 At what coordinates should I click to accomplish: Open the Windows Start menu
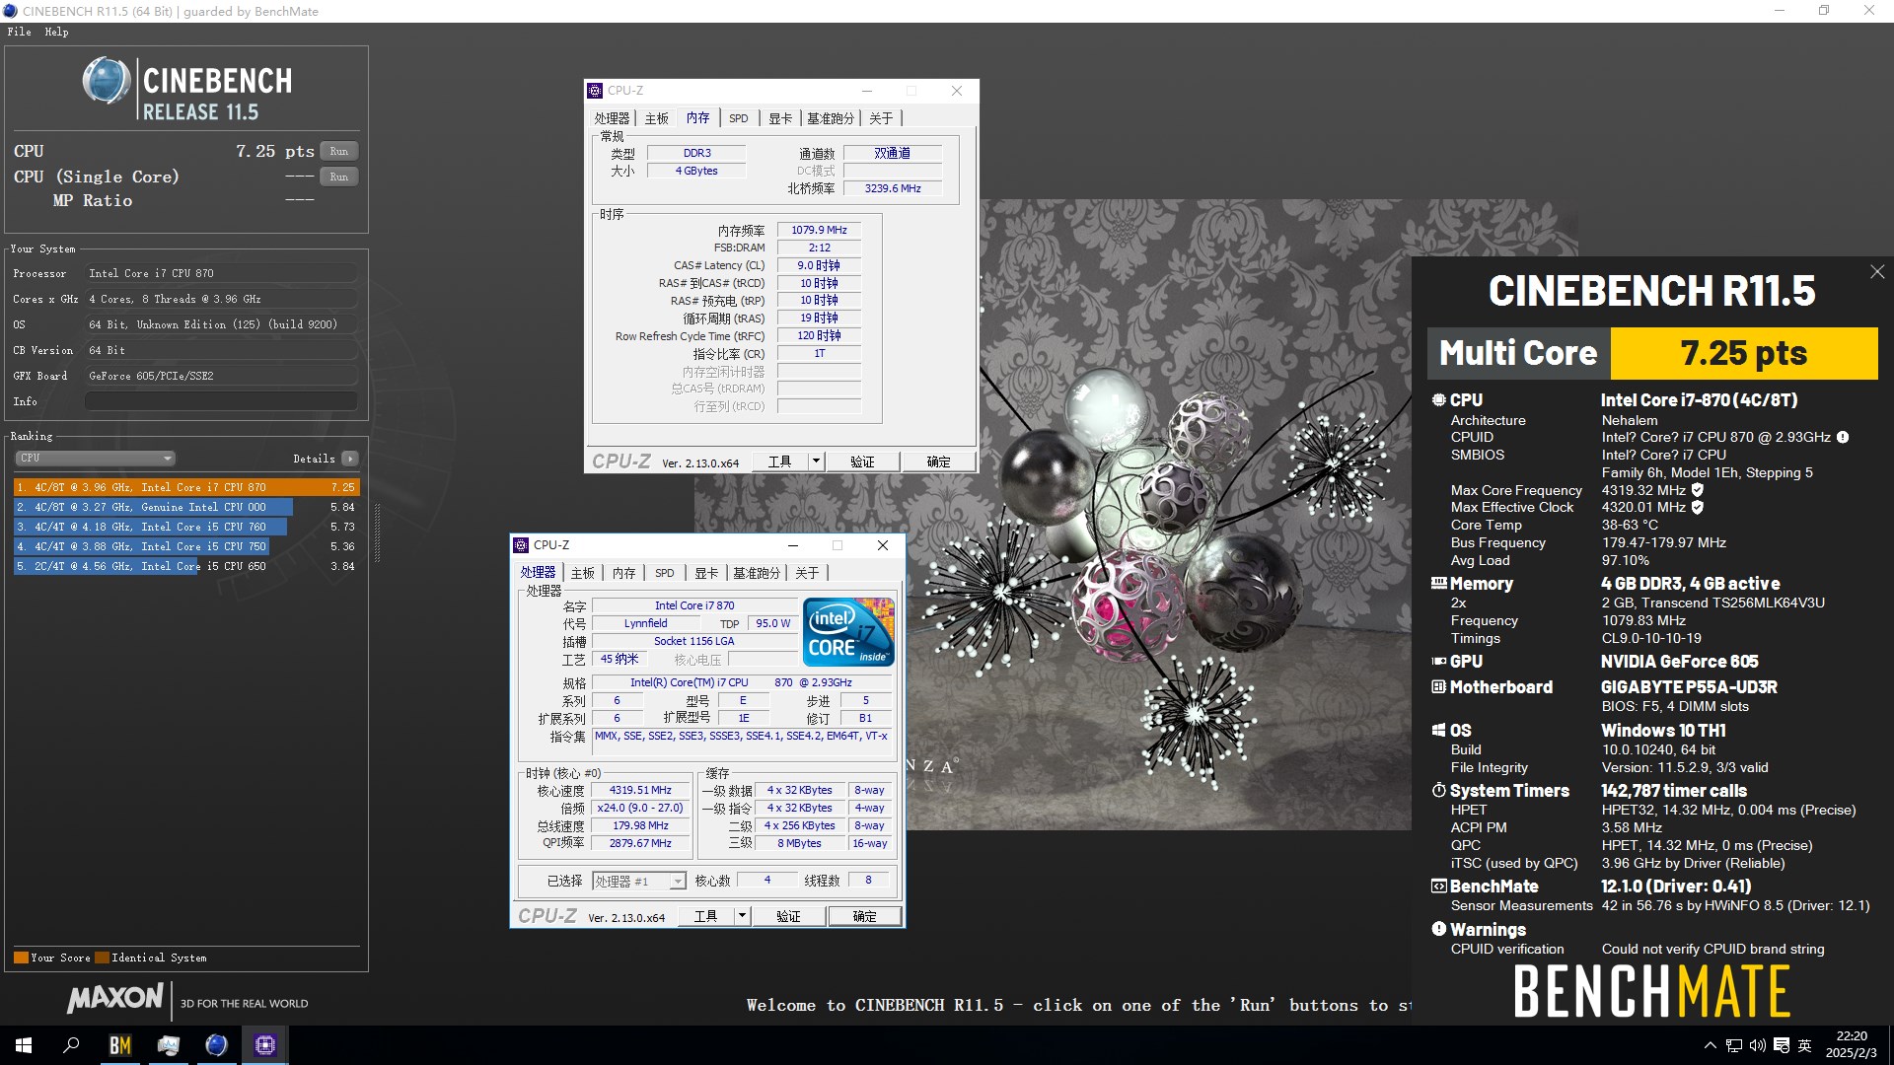24,1045
